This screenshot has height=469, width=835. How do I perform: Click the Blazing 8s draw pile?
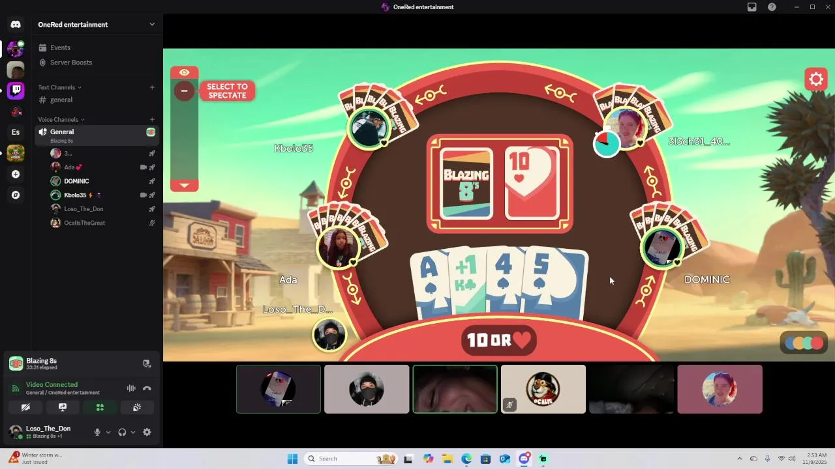[466, 184]
